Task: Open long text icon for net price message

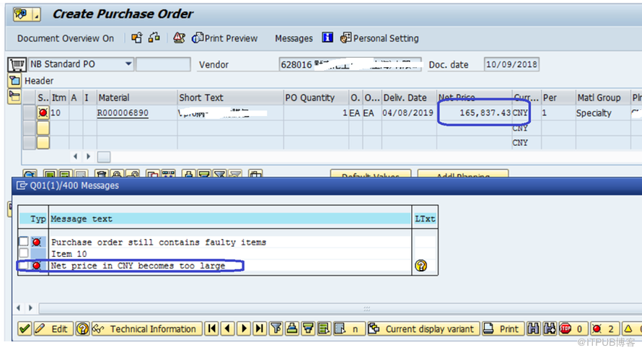Action: [421, 266]
